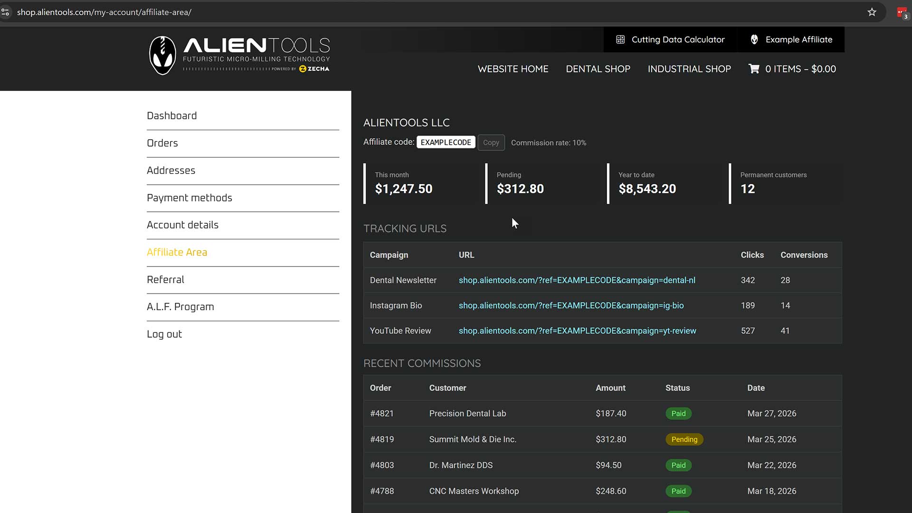Click the This month $1,247.50 stat
912x513 pixels.
(x=421, y=183)
